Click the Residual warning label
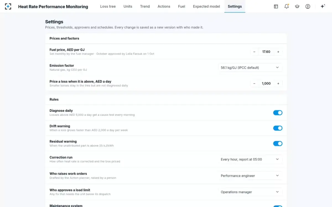332x207 pixels. click(63, 142)
